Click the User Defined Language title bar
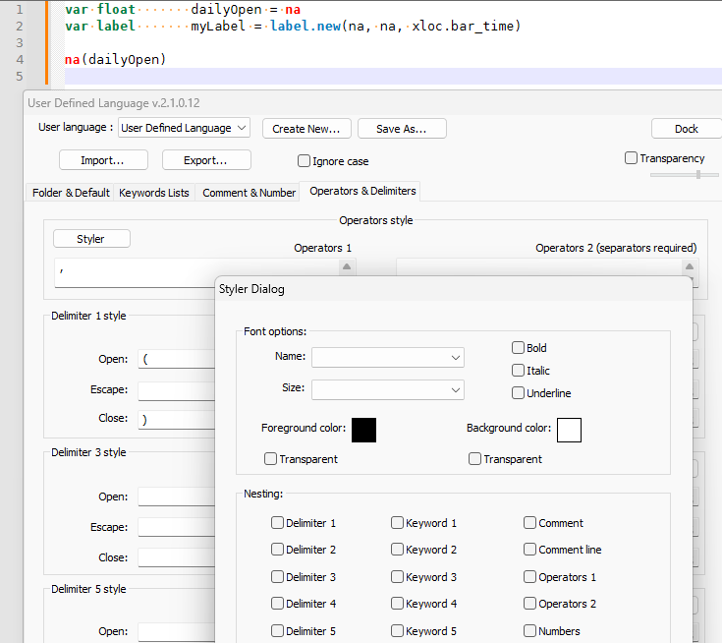 tap(373, 103)
